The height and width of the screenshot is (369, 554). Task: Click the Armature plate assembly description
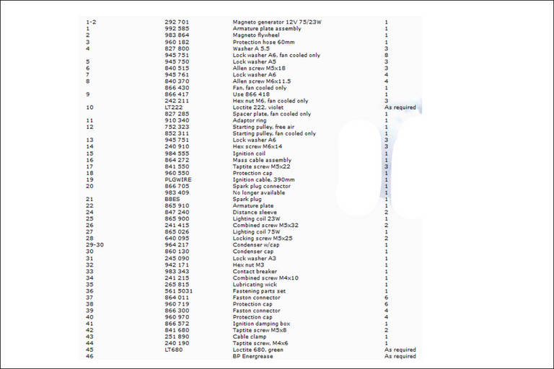click(x=267, y=29)
